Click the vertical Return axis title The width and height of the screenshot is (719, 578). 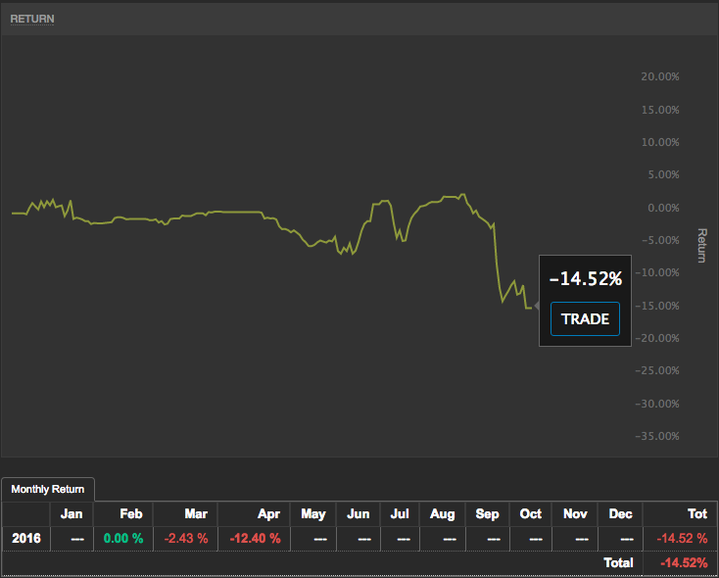701,245
